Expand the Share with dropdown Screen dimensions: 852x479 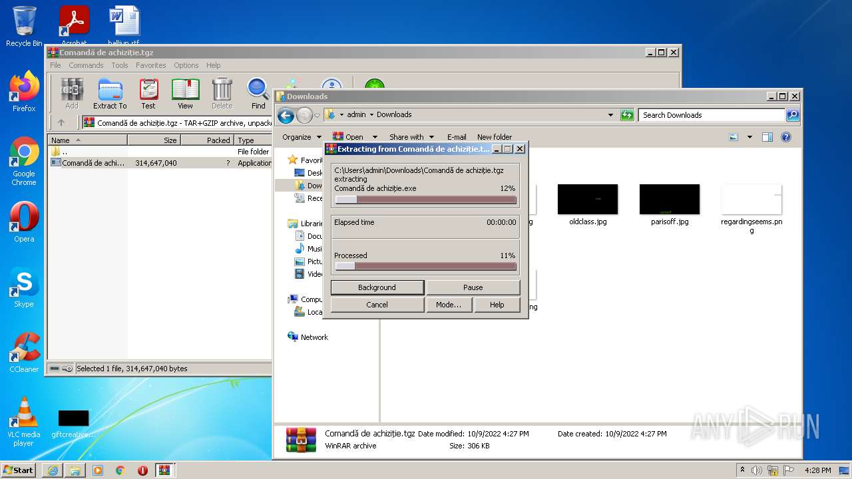click(x=411, y=137)
